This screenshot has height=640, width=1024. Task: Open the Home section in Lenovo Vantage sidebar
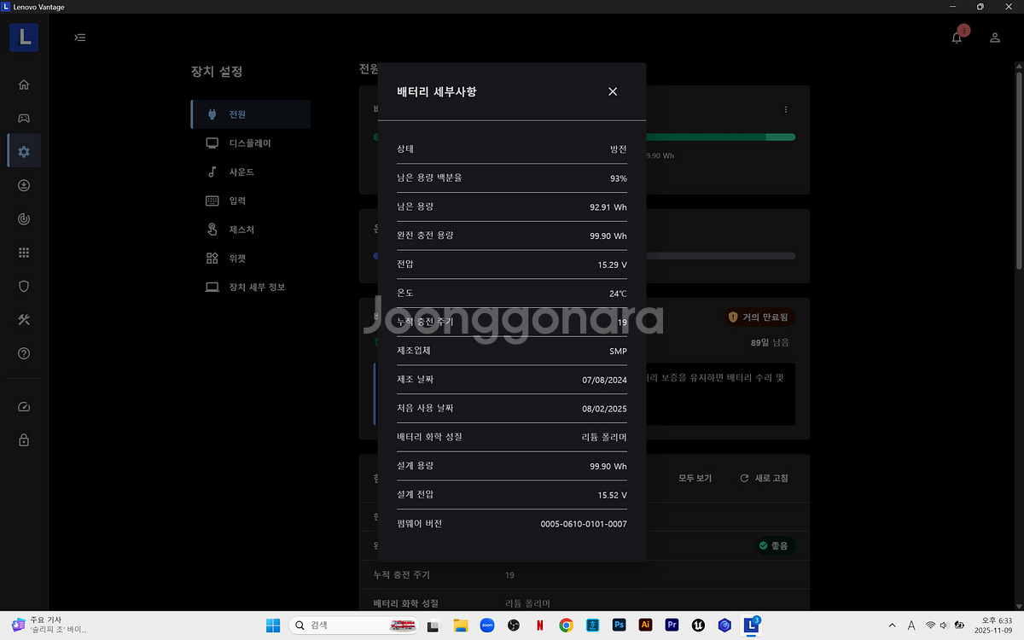(x=23, y=84)
